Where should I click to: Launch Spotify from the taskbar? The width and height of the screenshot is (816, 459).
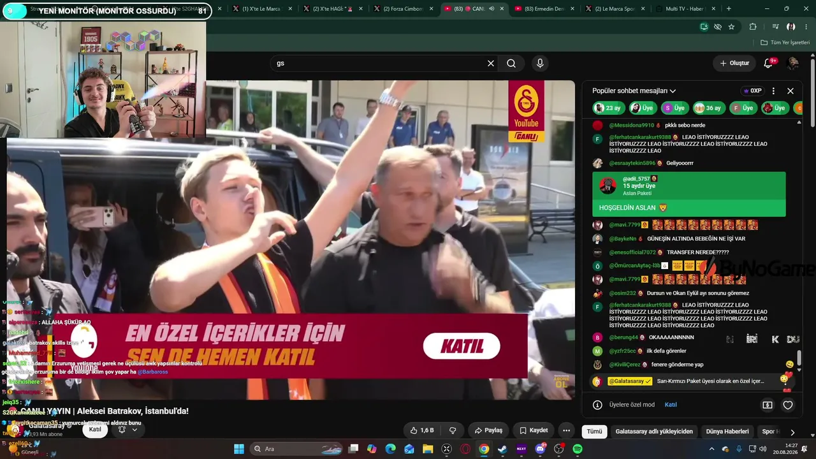[x=578, y=449]
